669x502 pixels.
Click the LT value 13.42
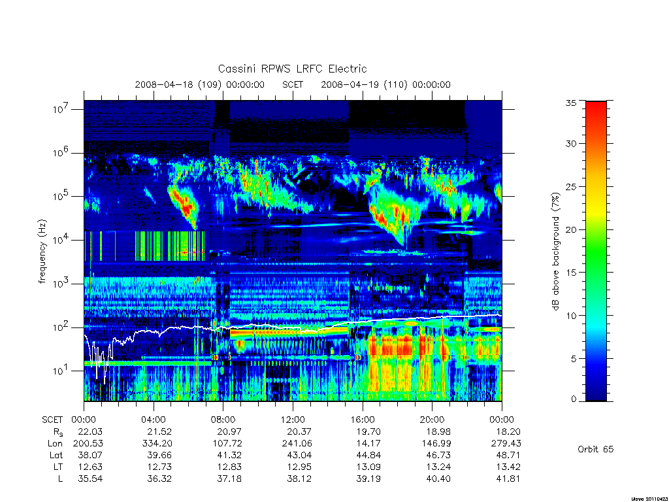click(508, 467)
